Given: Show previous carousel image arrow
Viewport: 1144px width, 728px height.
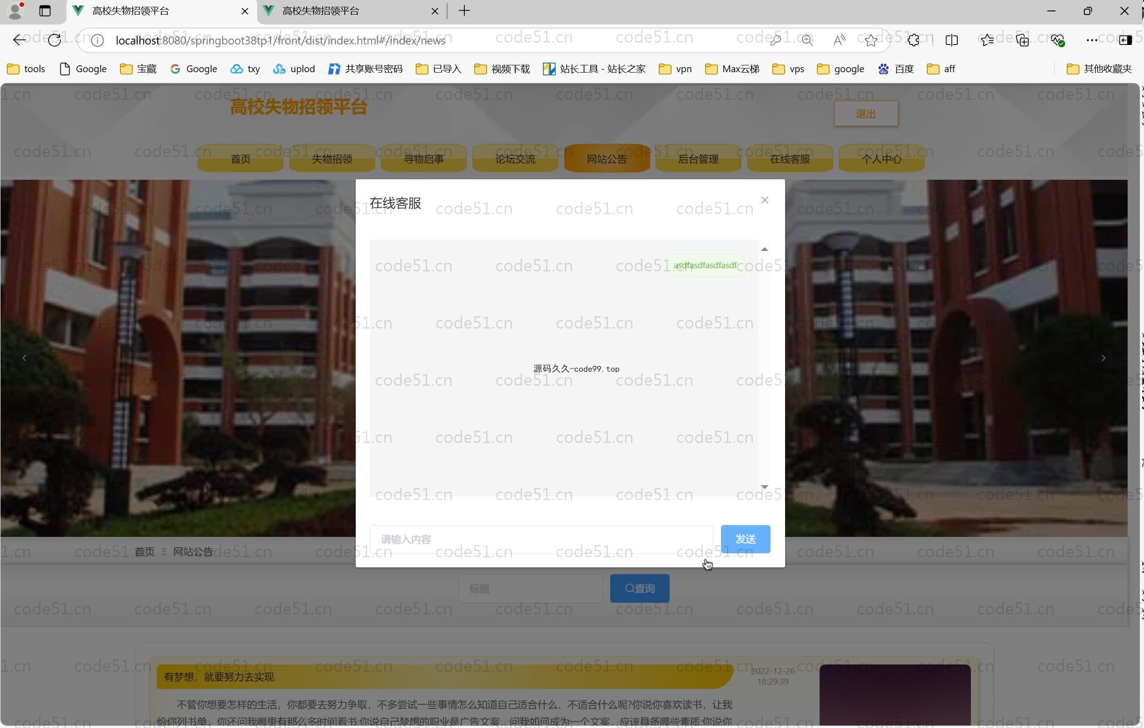Looking at the screenshot, I should 24,358.
